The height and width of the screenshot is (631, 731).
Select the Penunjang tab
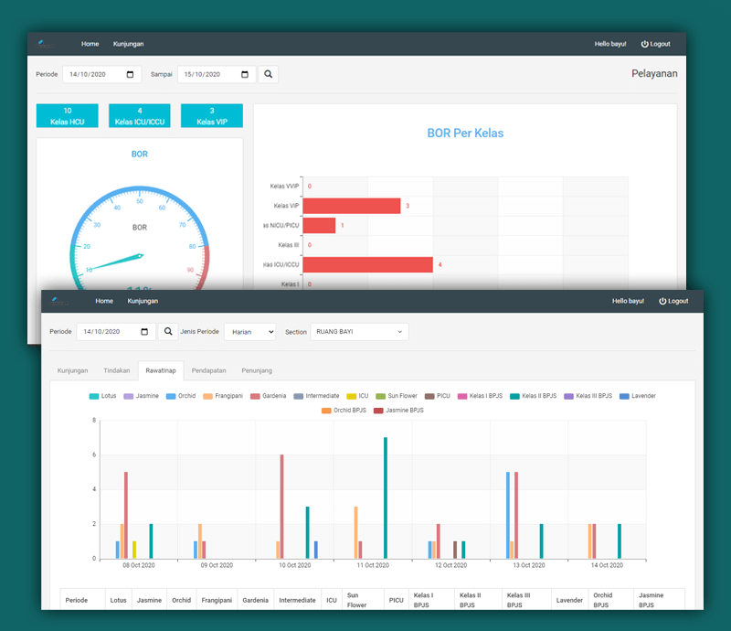pos(257,370)
